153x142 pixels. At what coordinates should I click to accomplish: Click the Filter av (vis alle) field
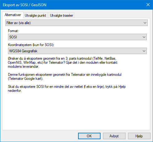click(x=76, y=23)
